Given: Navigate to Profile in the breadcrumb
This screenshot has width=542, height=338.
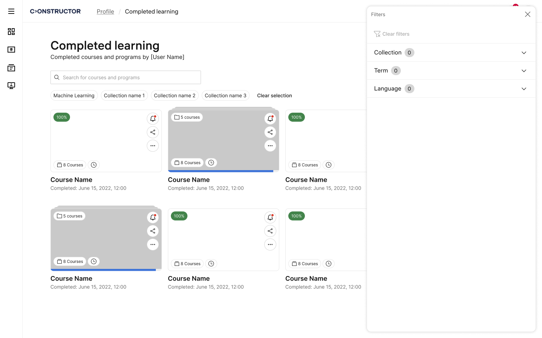Looking at the screenshot, I should (105, 11).
